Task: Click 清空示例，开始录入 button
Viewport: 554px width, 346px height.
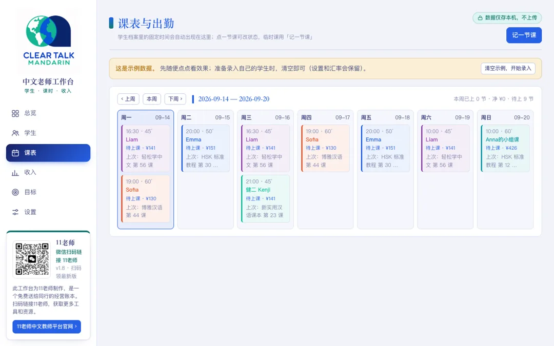Action: coord(508,68)
